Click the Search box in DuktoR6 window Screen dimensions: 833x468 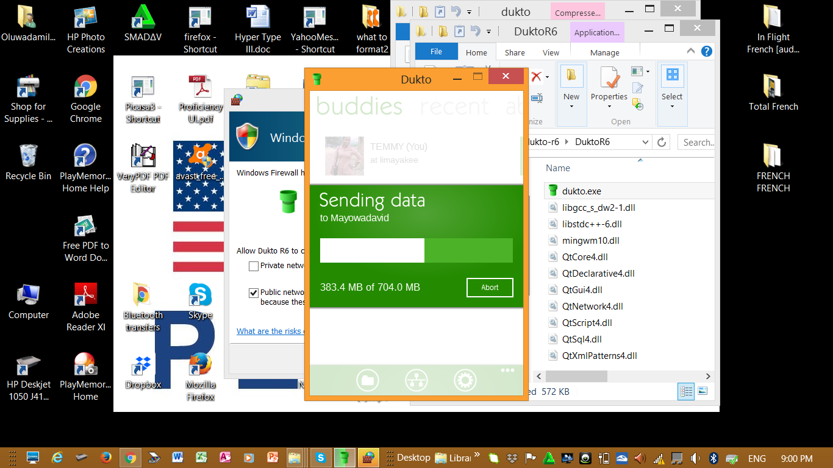(x=696, y=142)
